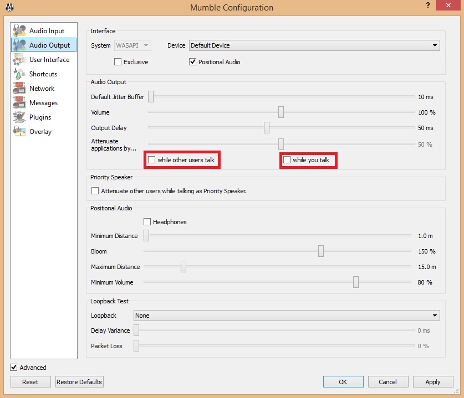Expand the Loopback dropdown
Viewport: 464px width, 398px height.
coord(287,316)
